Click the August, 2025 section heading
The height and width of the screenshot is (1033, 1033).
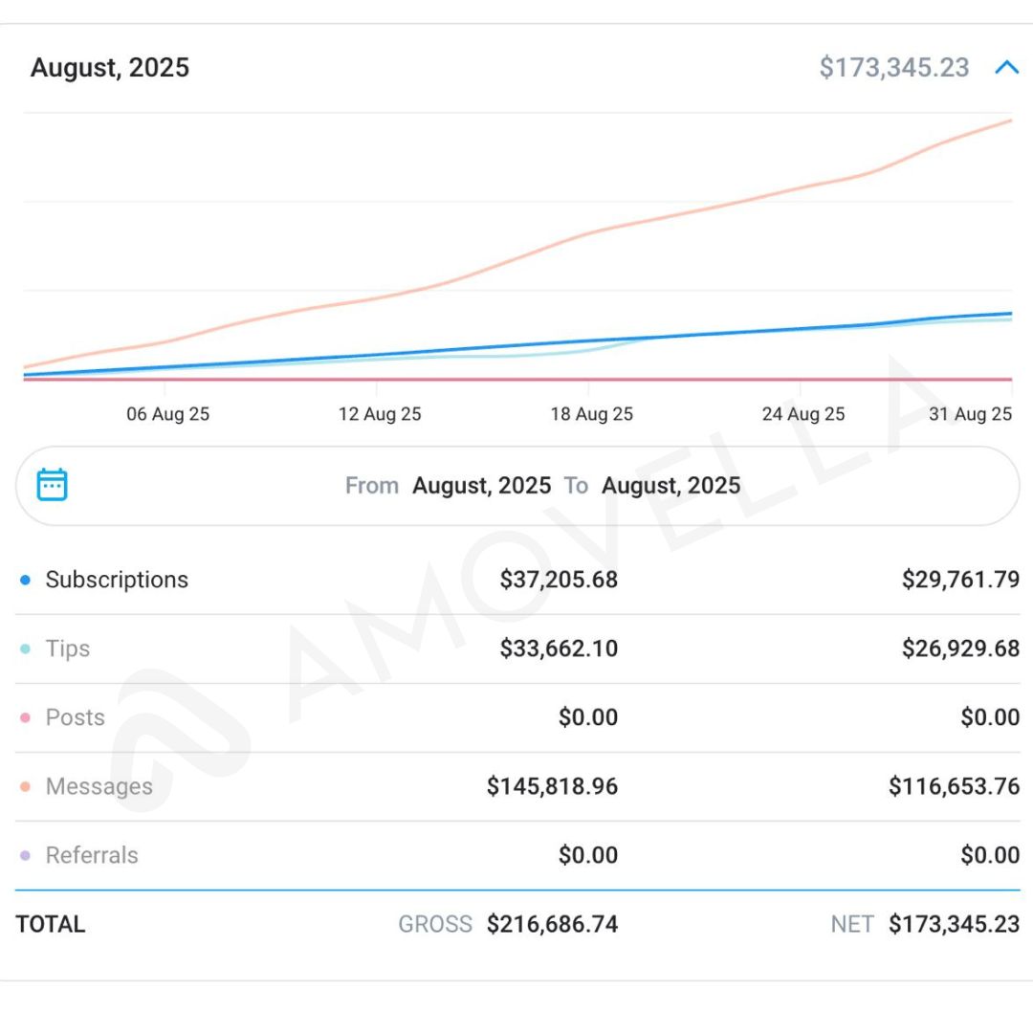click(x=110, y=68)
